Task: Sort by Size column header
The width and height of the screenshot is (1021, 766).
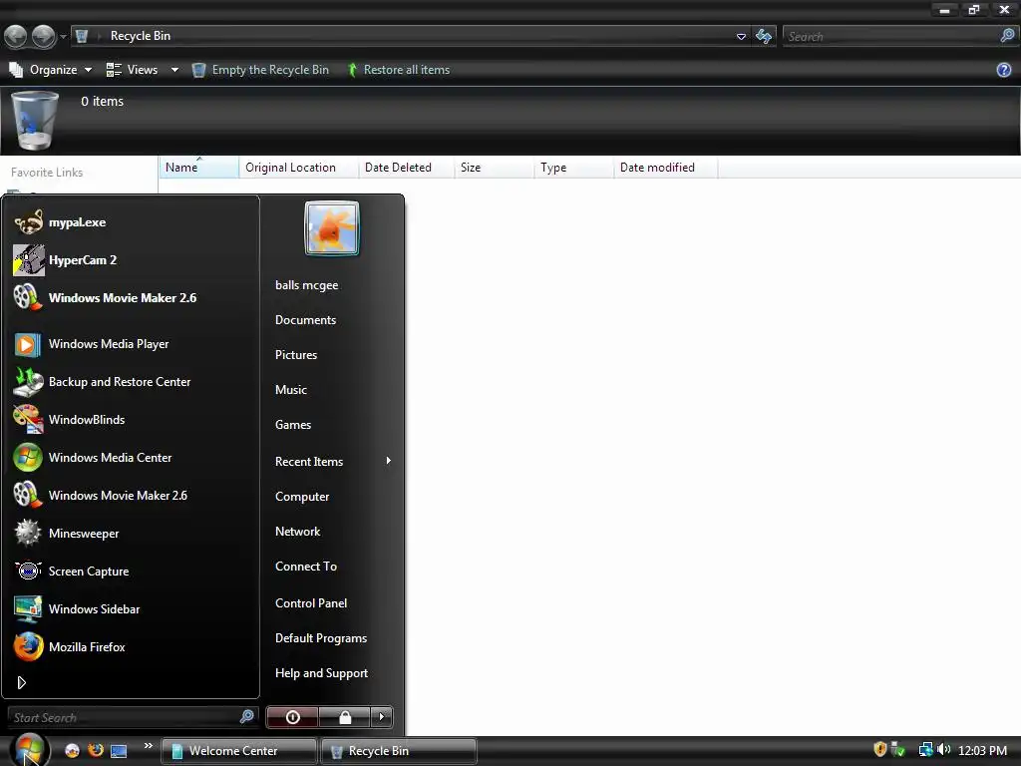Action: 494,168
